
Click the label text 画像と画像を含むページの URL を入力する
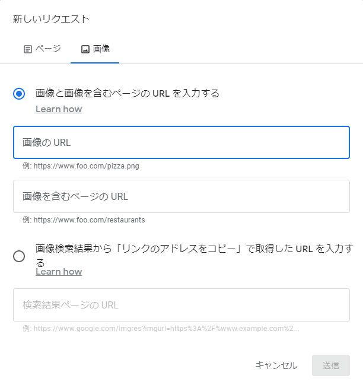[x=128, y=93]
